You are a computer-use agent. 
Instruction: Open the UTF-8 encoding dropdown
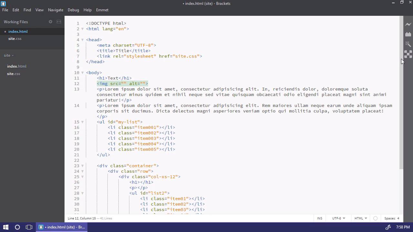(x=338, y=218)
